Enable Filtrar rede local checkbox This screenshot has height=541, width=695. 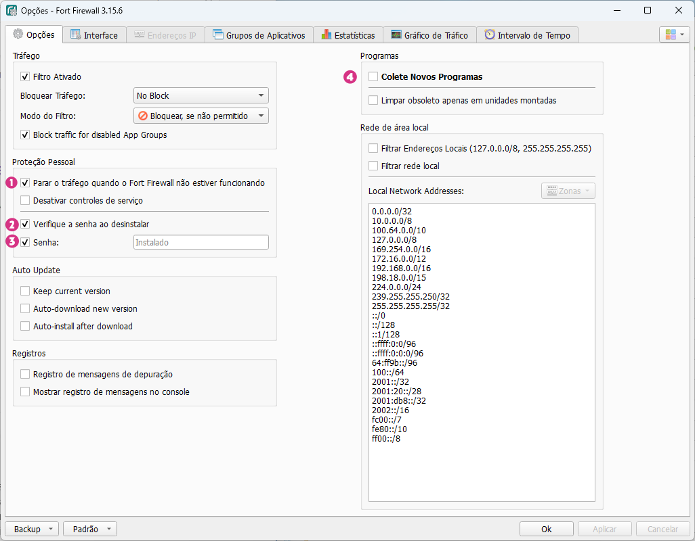[x=373, y=166]
